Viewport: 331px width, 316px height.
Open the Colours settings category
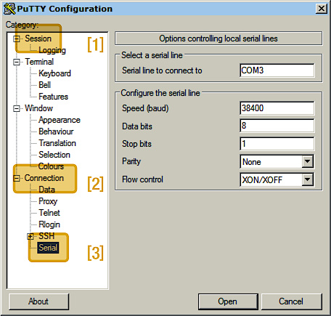[51, 166]
